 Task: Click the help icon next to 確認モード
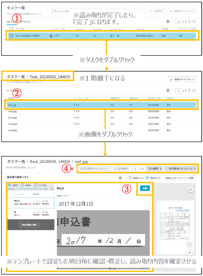(120, 178)
